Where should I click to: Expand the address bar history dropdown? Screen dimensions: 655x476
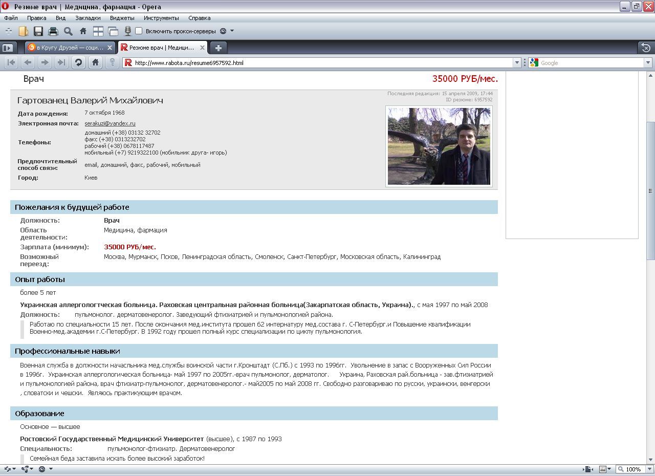coord(516,63)
